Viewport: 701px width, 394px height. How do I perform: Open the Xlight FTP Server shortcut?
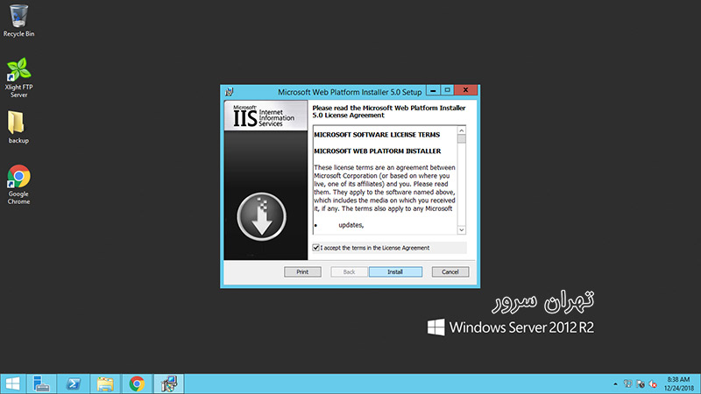(x=18, y=70)
